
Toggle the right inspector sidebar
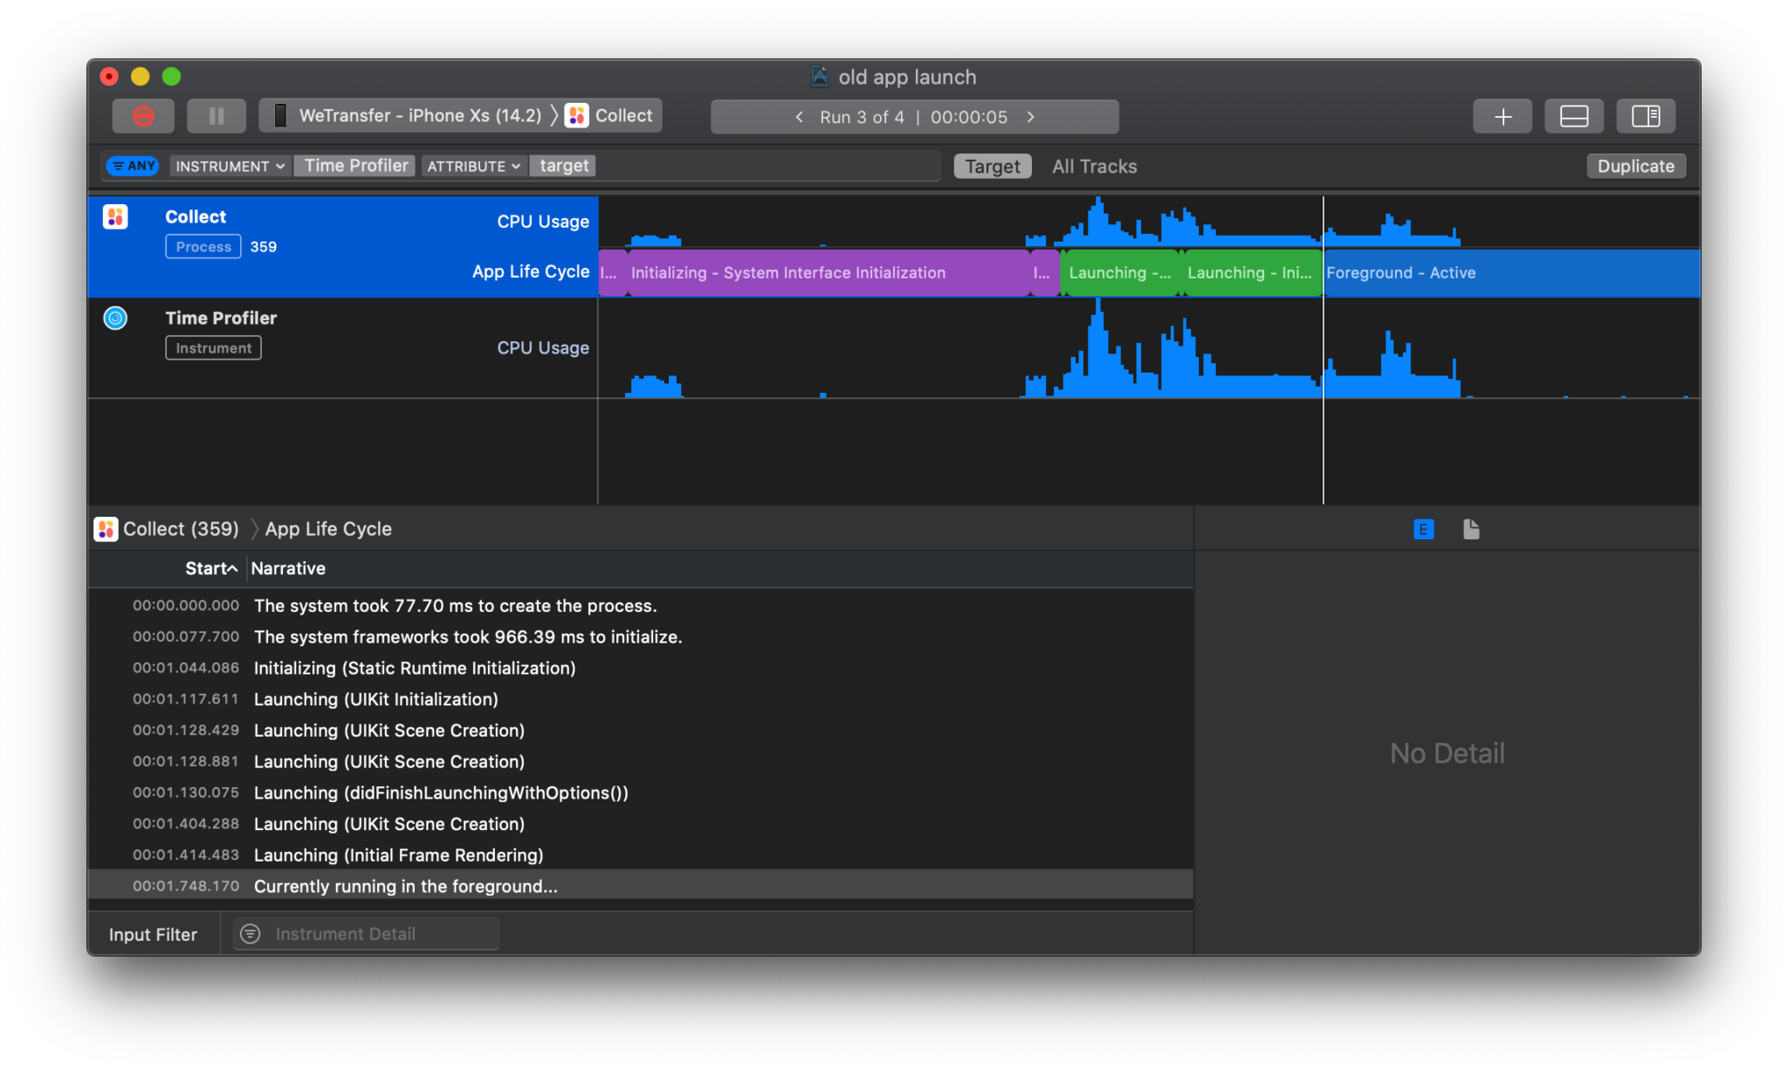click(x=1646, y=116)
